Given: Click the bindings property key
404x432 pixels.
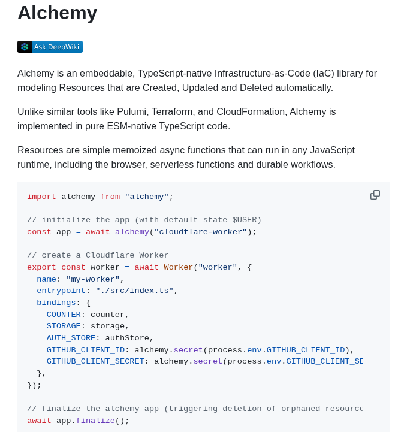Looking at the screenshot, I should point(56,303).
